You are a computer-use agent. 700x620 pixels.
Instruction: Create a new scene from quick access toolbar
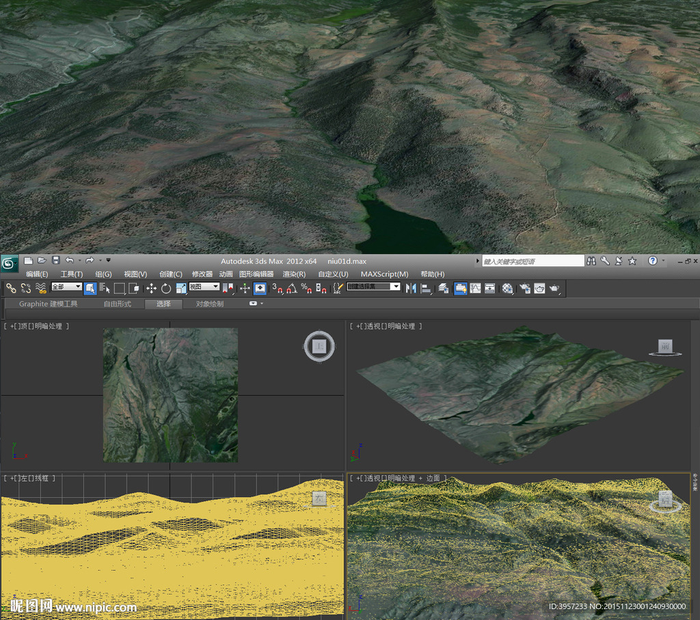28,260
